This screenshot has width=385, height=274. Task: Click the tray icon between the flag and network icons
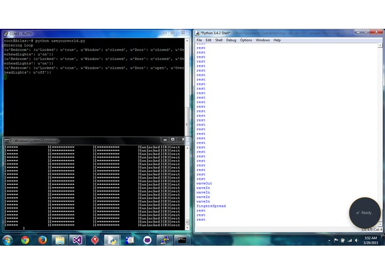[x=343, y=240]
